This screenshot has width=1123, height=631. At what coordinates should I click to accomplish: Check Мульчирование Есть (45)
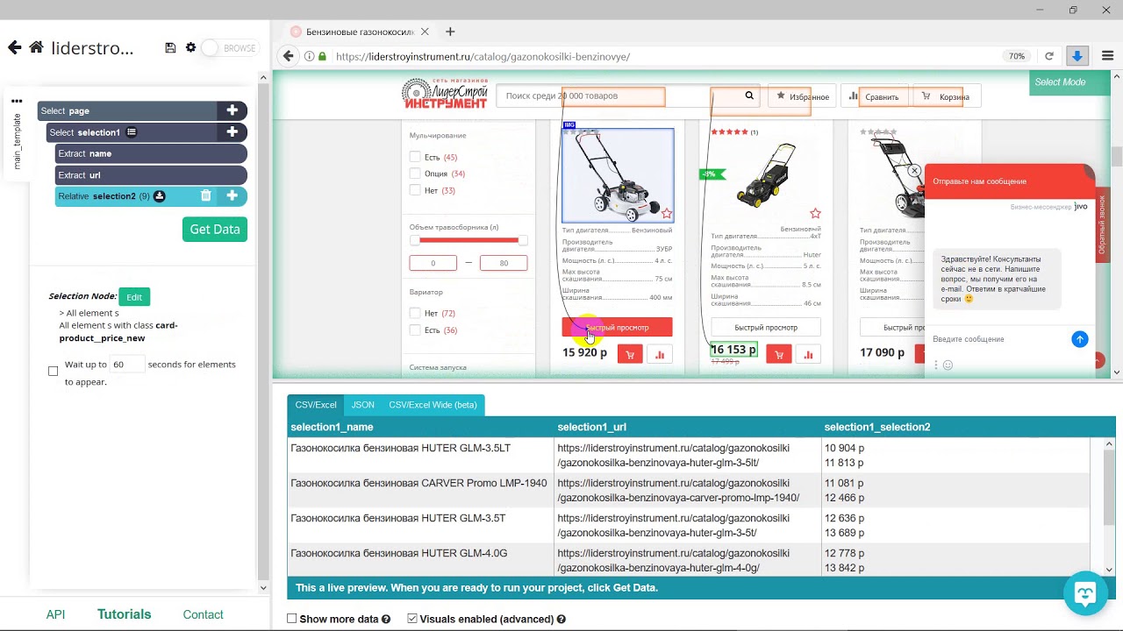pos(415,157)
